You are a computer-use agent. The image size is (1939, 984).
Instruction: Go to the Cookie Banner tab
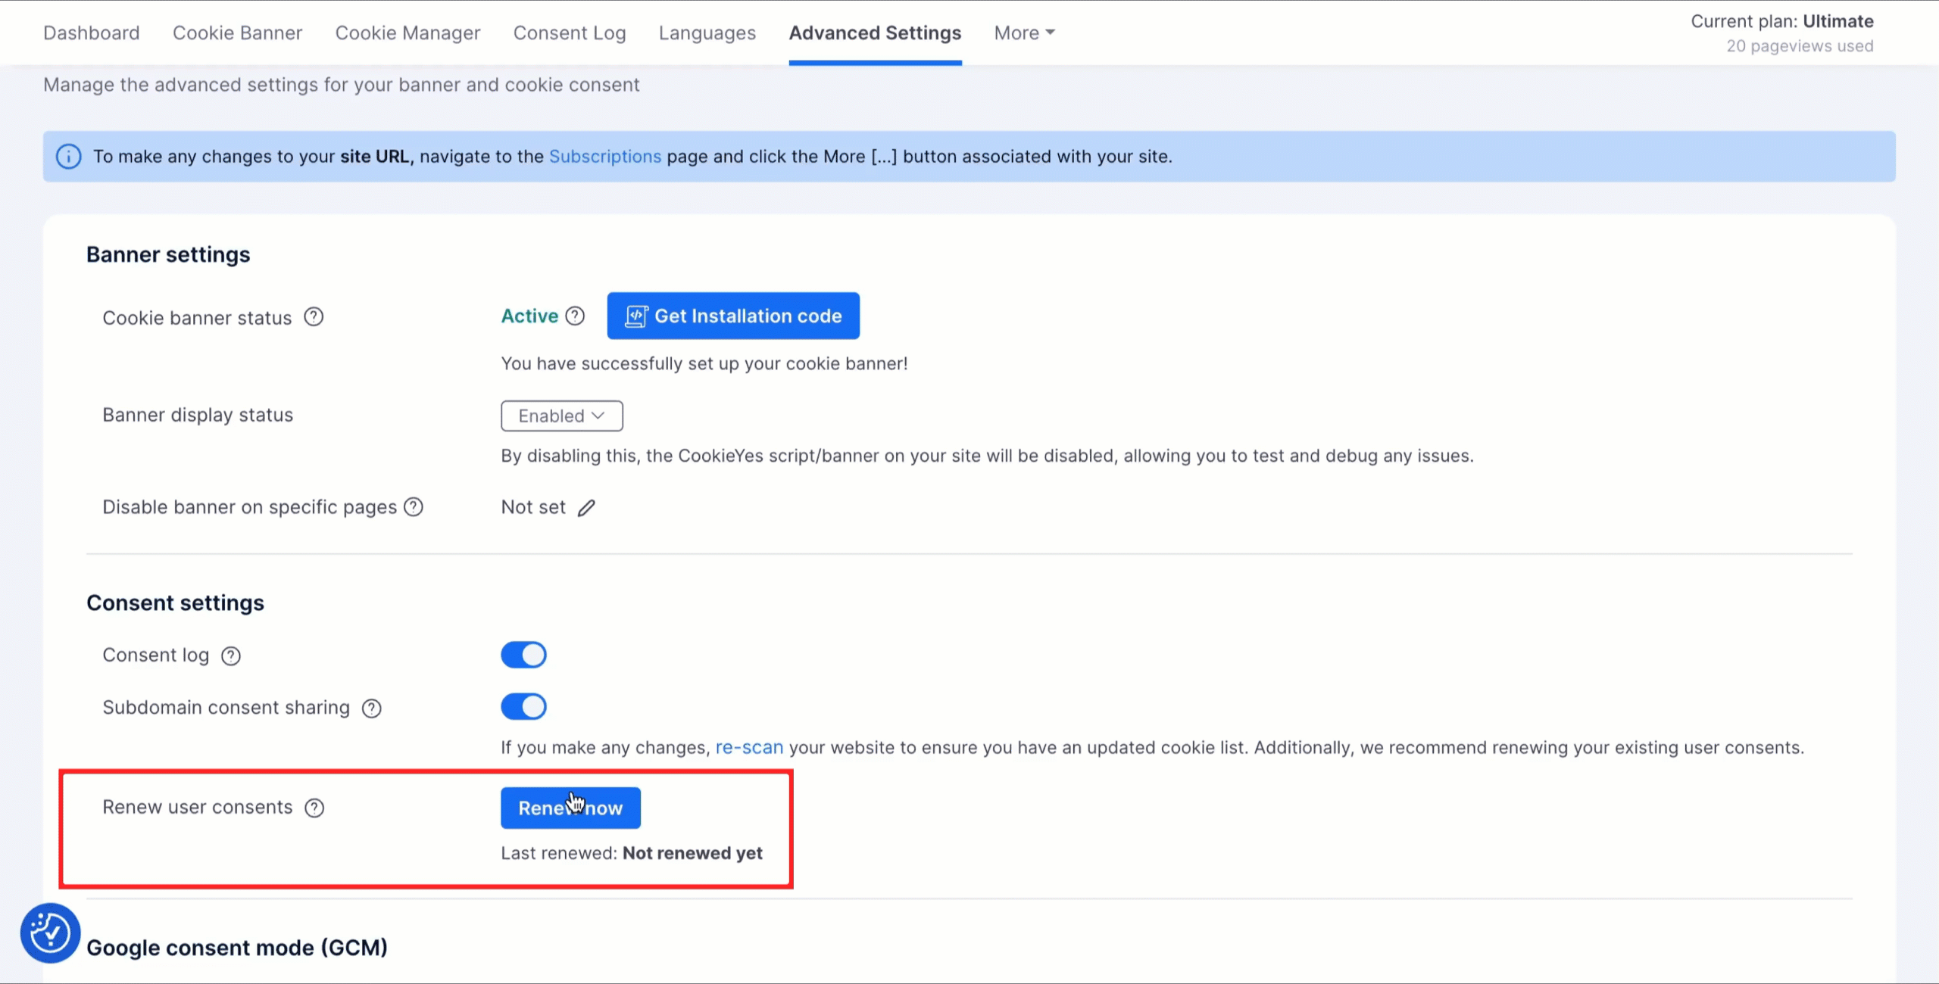pyautogui.click(x=237, y=33)
